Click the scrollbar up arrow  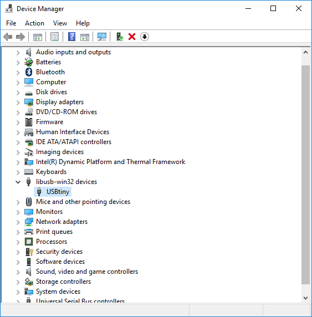[305, 52]
